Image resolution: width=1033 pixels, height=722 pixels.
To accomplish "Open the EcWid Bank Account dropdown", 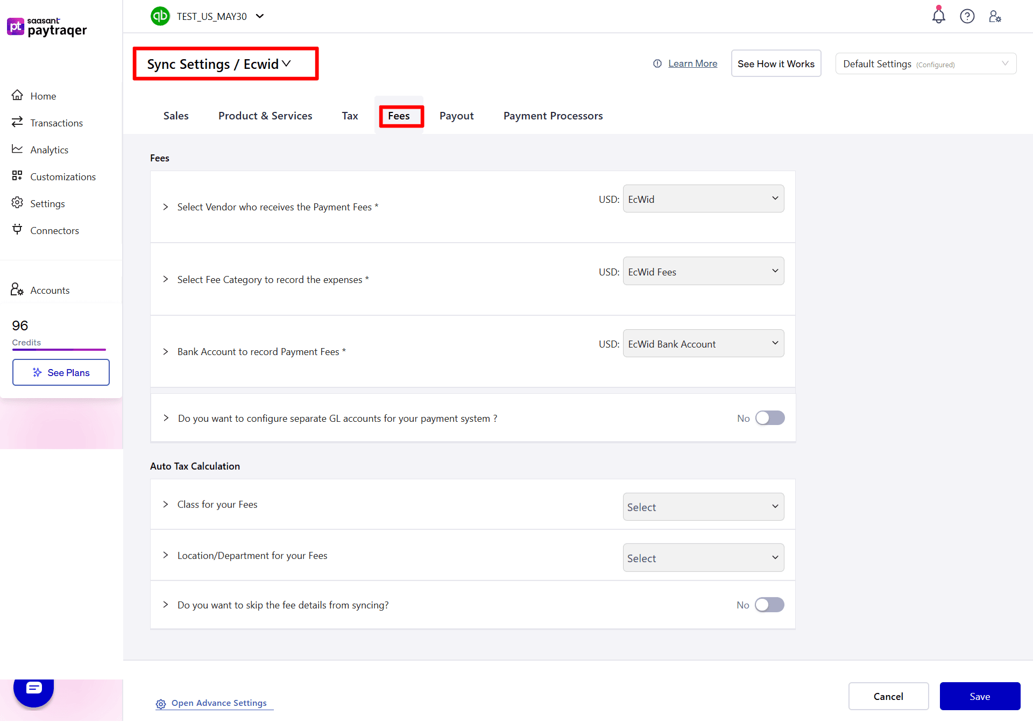I will 703,343.
